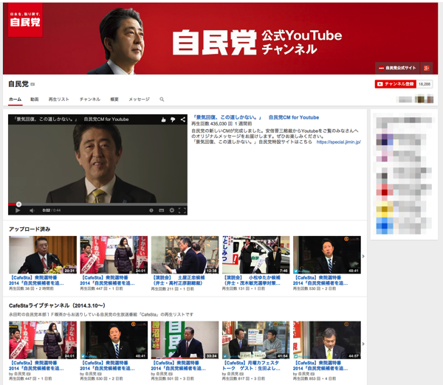
Task: Open the uploaded video thumbnail lasting 12:38
Action: pyautogui.click(x=185, y=255)
